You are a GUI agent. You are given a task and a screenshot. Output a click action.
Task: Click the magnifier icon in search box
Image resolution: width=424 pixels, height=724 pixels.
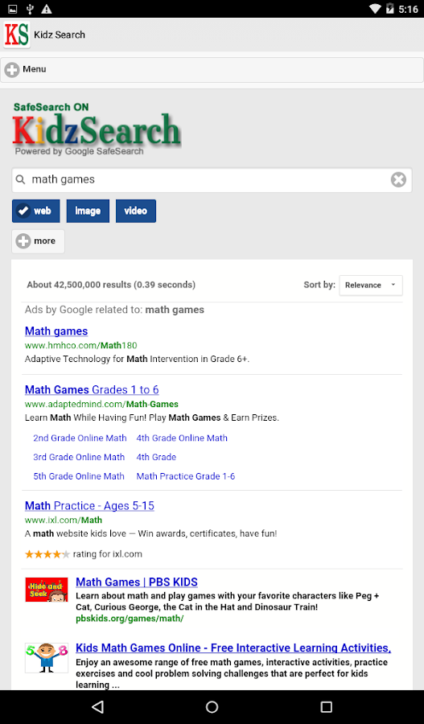[20, 179]
